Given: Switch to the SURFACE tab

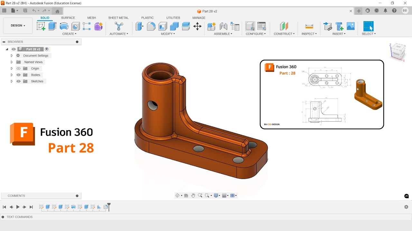Looking at the screenshot, I should (x=68, y=18).
